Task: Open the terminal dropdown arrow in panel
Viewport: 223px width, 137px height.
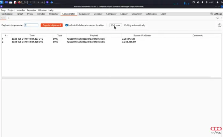Action: click(26, 2)
